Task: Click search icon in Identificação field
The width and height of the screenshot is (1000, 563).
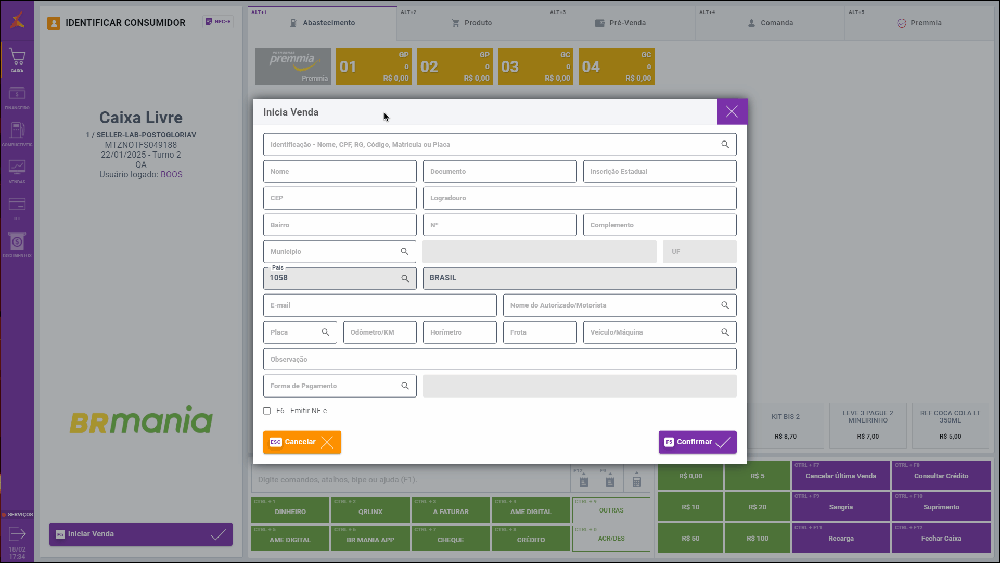Action: tap(725, 145)
